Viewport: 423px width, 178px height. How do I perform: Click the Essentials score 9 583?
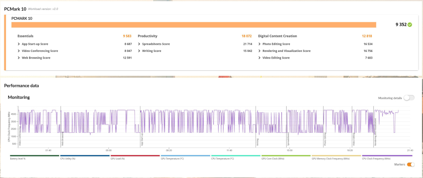127,36
